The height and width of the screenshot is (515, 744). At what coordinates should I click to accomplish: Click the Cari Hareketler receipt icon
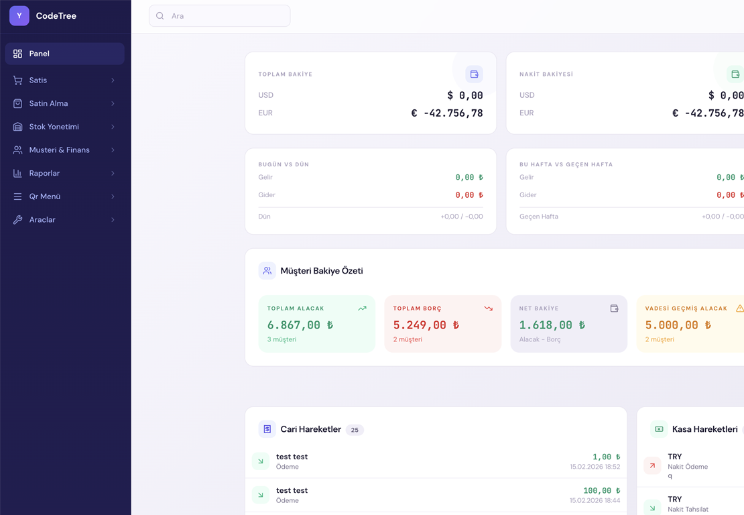pos(267,429)
